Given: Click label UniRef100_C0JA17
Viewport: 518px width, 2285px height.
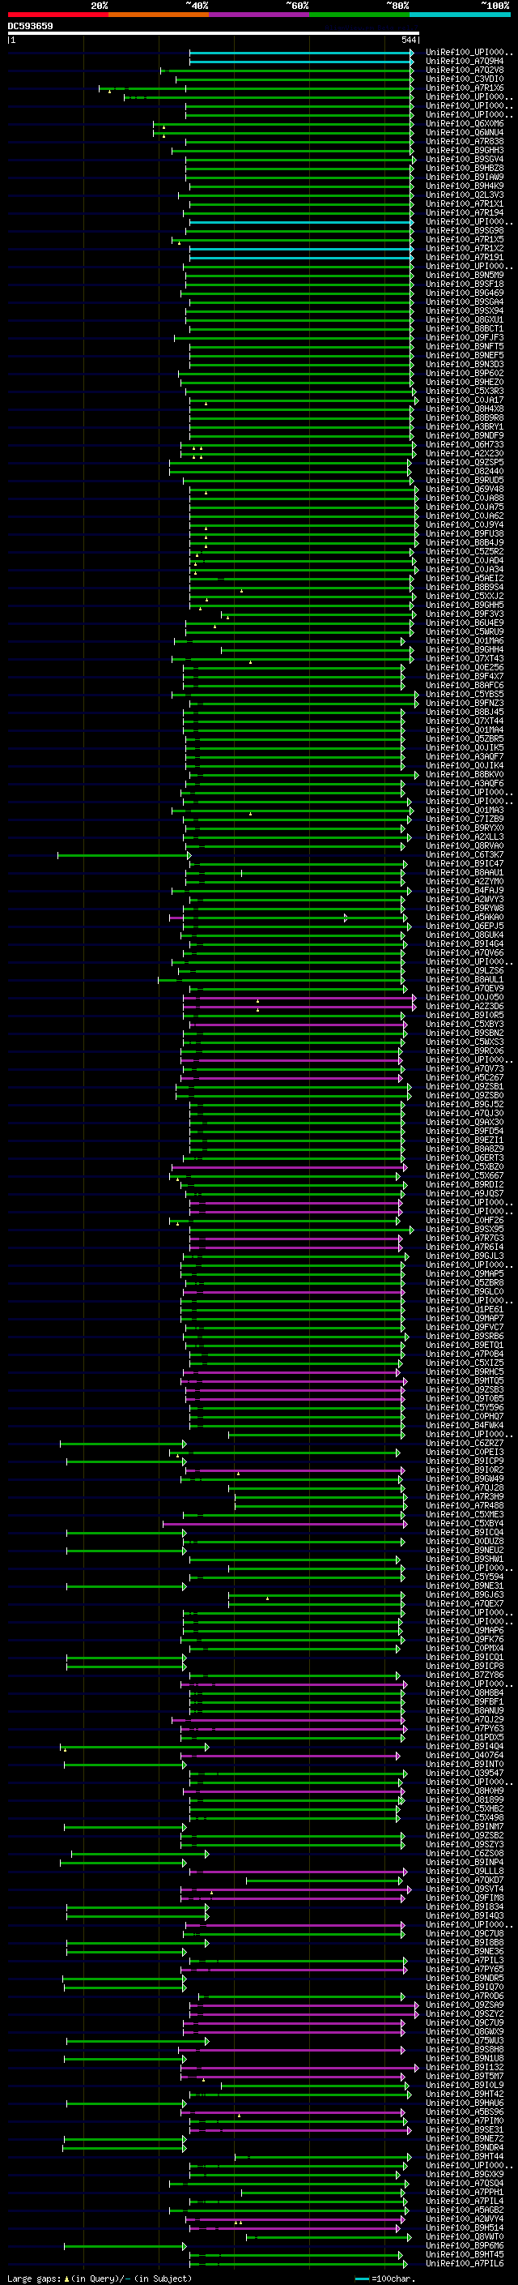Looking at the screenshot, I should pyautogui.click(x=465, y=400).
